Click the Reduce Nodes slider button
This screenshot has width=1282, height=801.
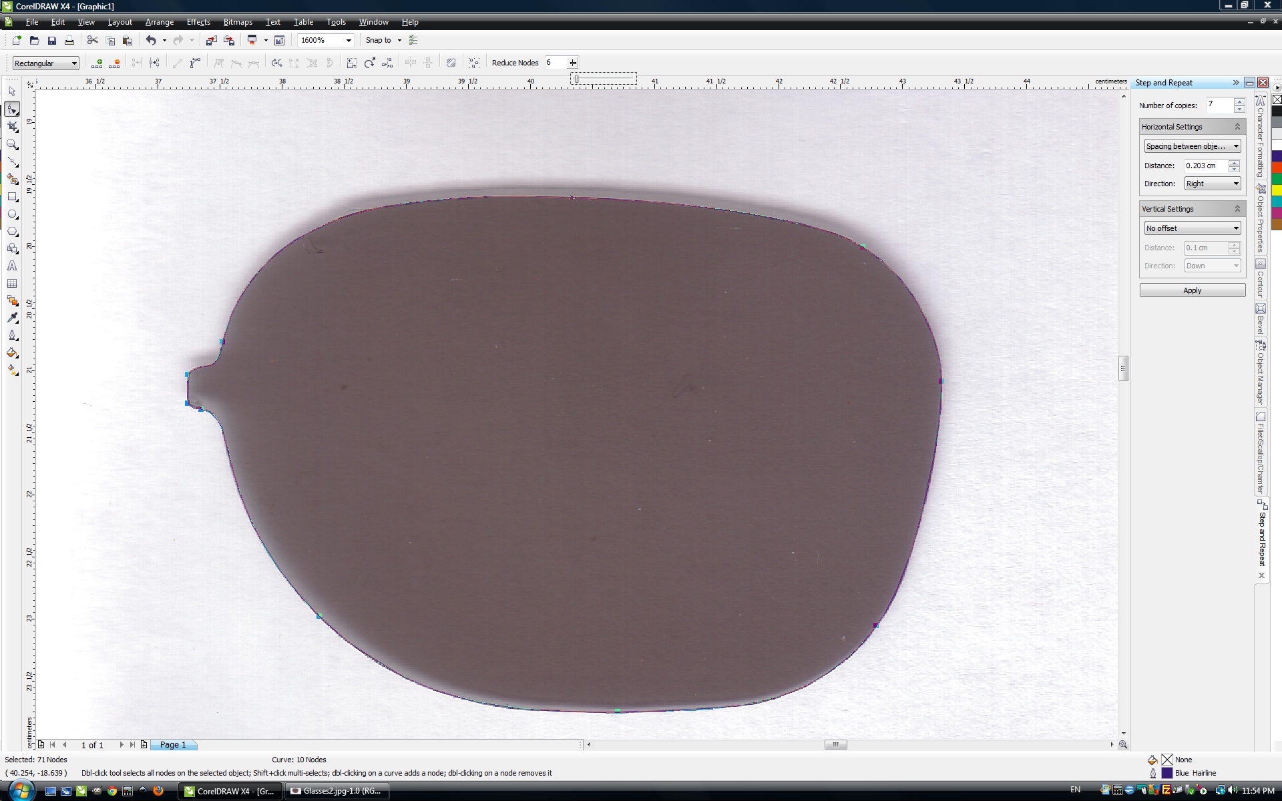coord(572,63)
